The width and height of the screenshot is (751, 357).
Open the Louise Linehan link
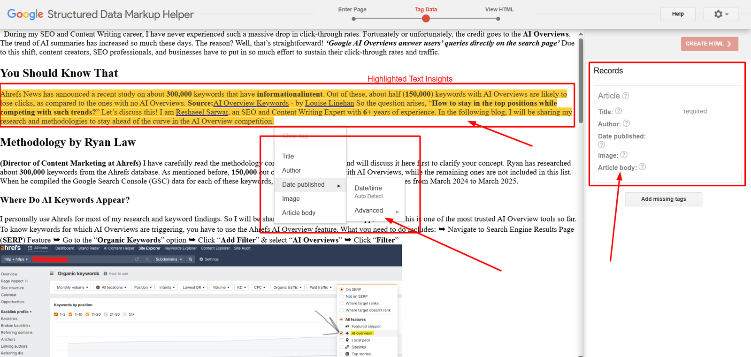click(x=330, y=103)
